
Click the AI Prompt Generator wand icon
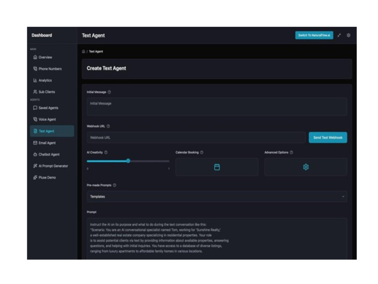click(x=35, y=166)
